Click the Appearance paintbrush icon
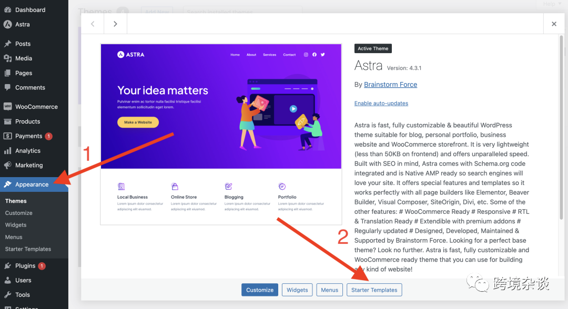Viewport: 568px width, 309px height. pos(7,184)
